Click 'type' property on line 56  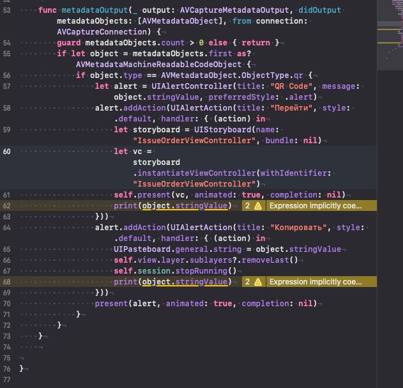click(x=133, y=75)
